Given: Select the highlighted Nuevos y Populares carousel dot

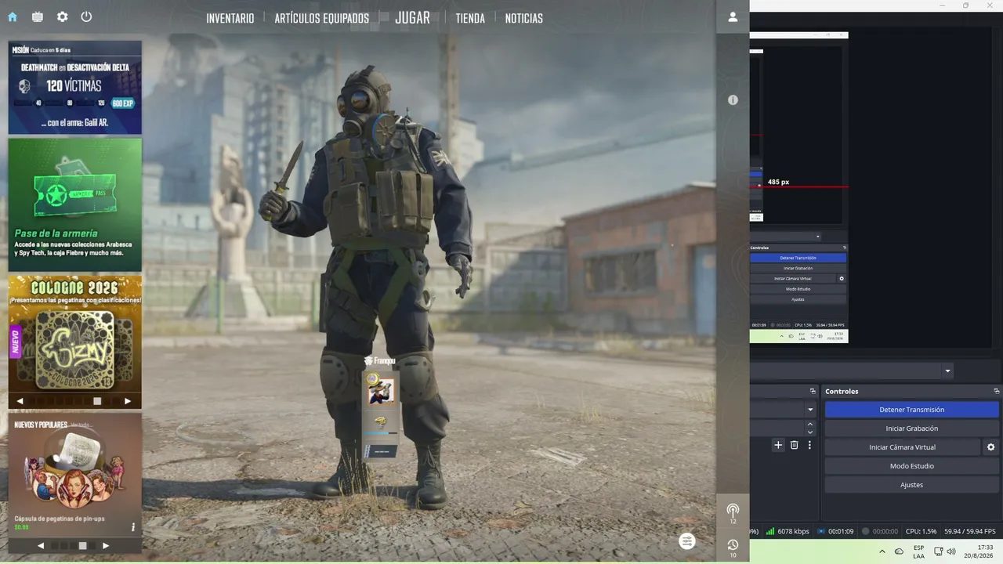Looking at the screenshot, I should [82, 545].
